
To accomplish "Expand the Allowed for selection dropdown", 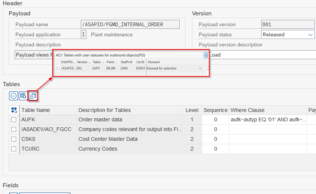I will pyautogui.click(x=200, y=68).
